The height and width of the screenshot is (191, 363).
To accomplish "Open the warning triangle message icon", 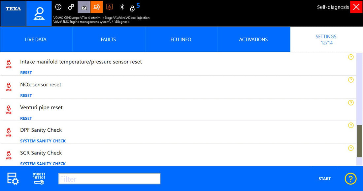I will [x=109, y=7].
